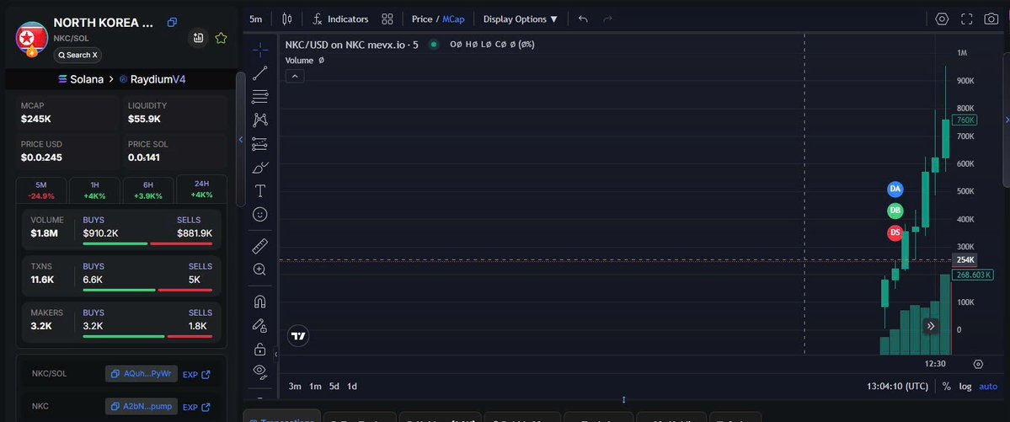The image size is (1010, 422).
Task: Collapse the drawing toolbar arrow
Action: tap(275, 354)
